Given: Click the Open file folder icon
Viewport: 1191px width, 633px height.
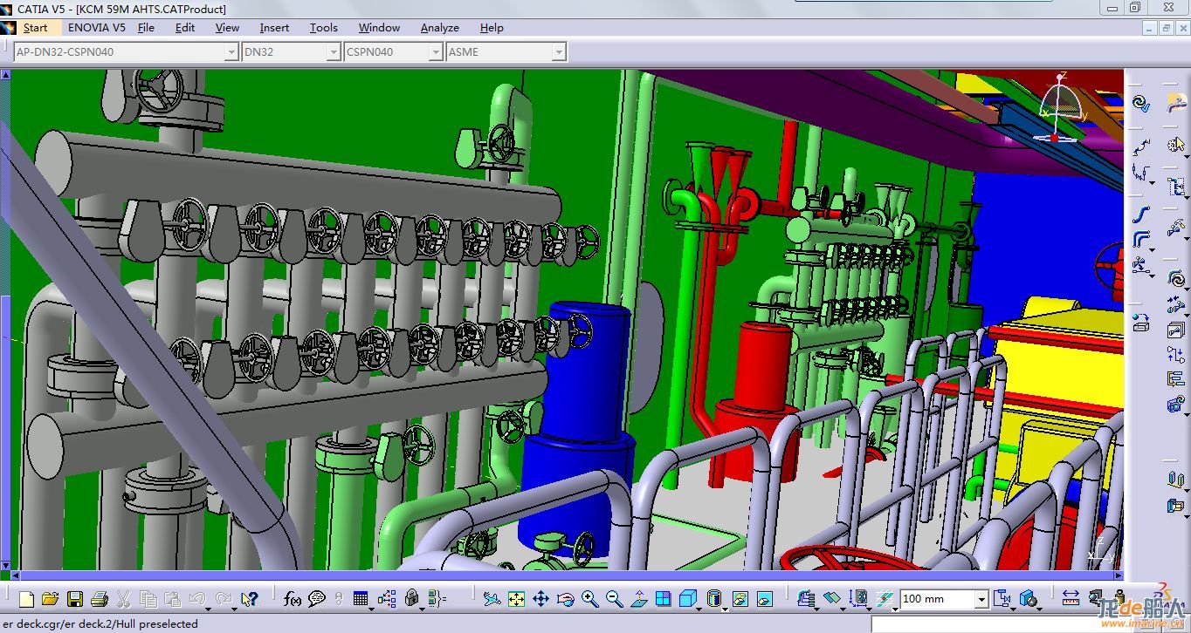Looking at the screenshot, I should 50,599.
